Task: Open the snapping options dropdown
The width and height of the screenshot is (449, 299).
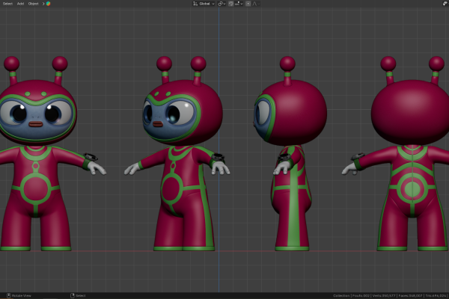Action: tap(239, 4)
